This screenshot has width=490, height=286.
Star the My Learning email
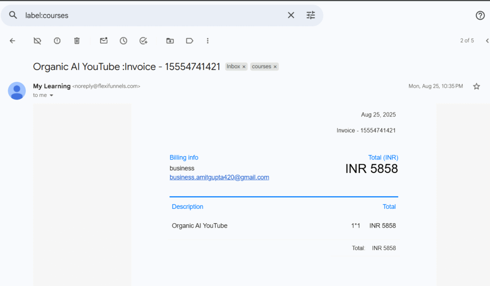coord(476,86)
